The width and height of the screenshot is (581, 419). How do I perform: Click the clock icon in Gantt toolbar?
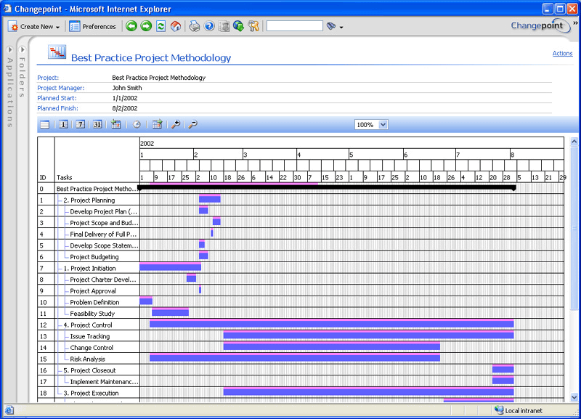tap(137, 124)
